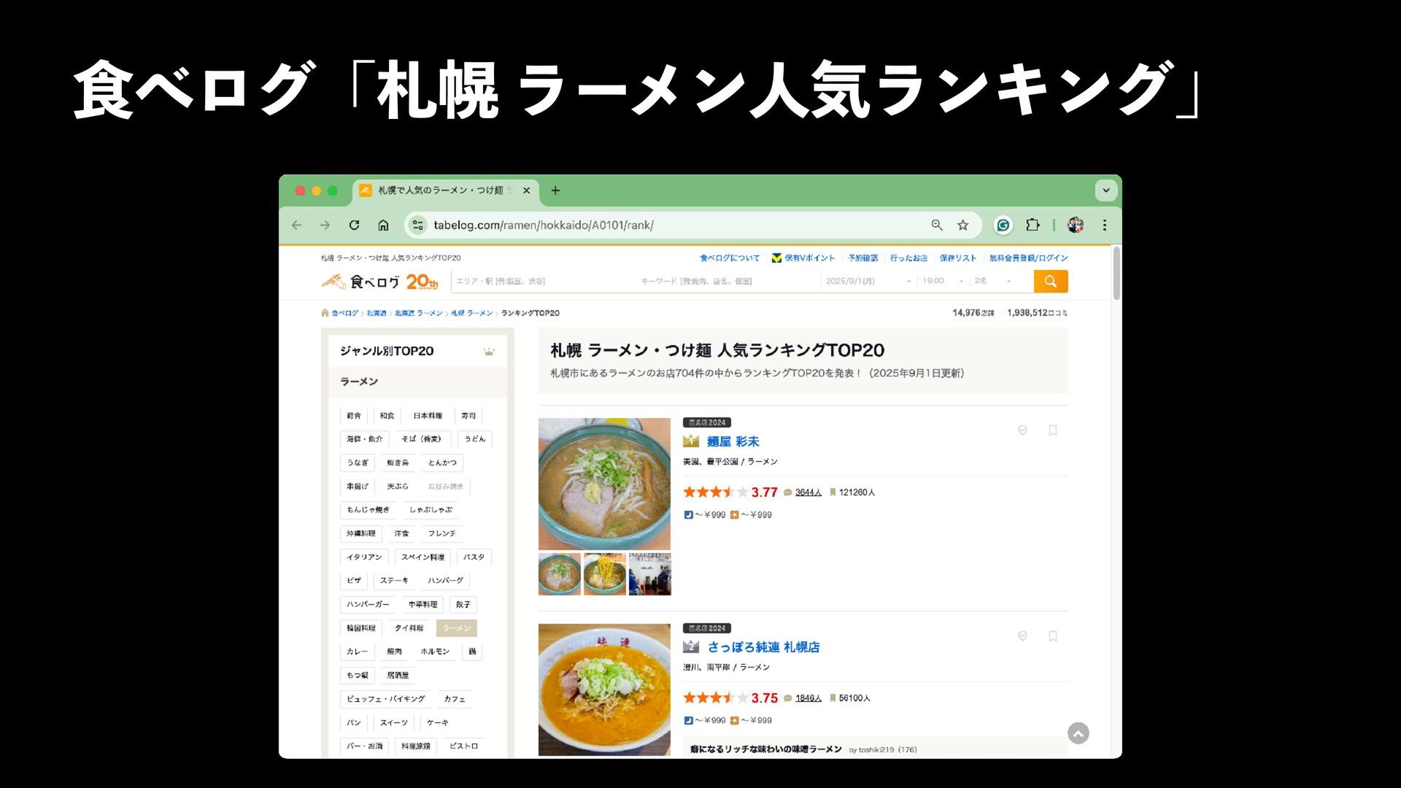This screenshot has width=1401, height=788.
Task: Click the page vertical scrollbar
Action: [x=1116, y=273]
